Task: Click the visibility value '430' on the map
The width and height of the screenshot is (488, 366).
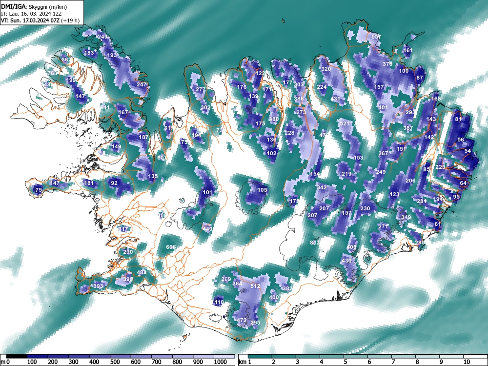Action: tap(346, 261)
